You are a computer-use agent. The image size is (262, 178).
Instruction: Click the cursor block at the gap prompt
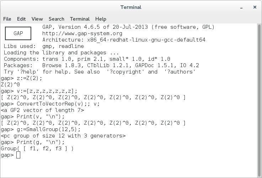click(x=18, y=155)
